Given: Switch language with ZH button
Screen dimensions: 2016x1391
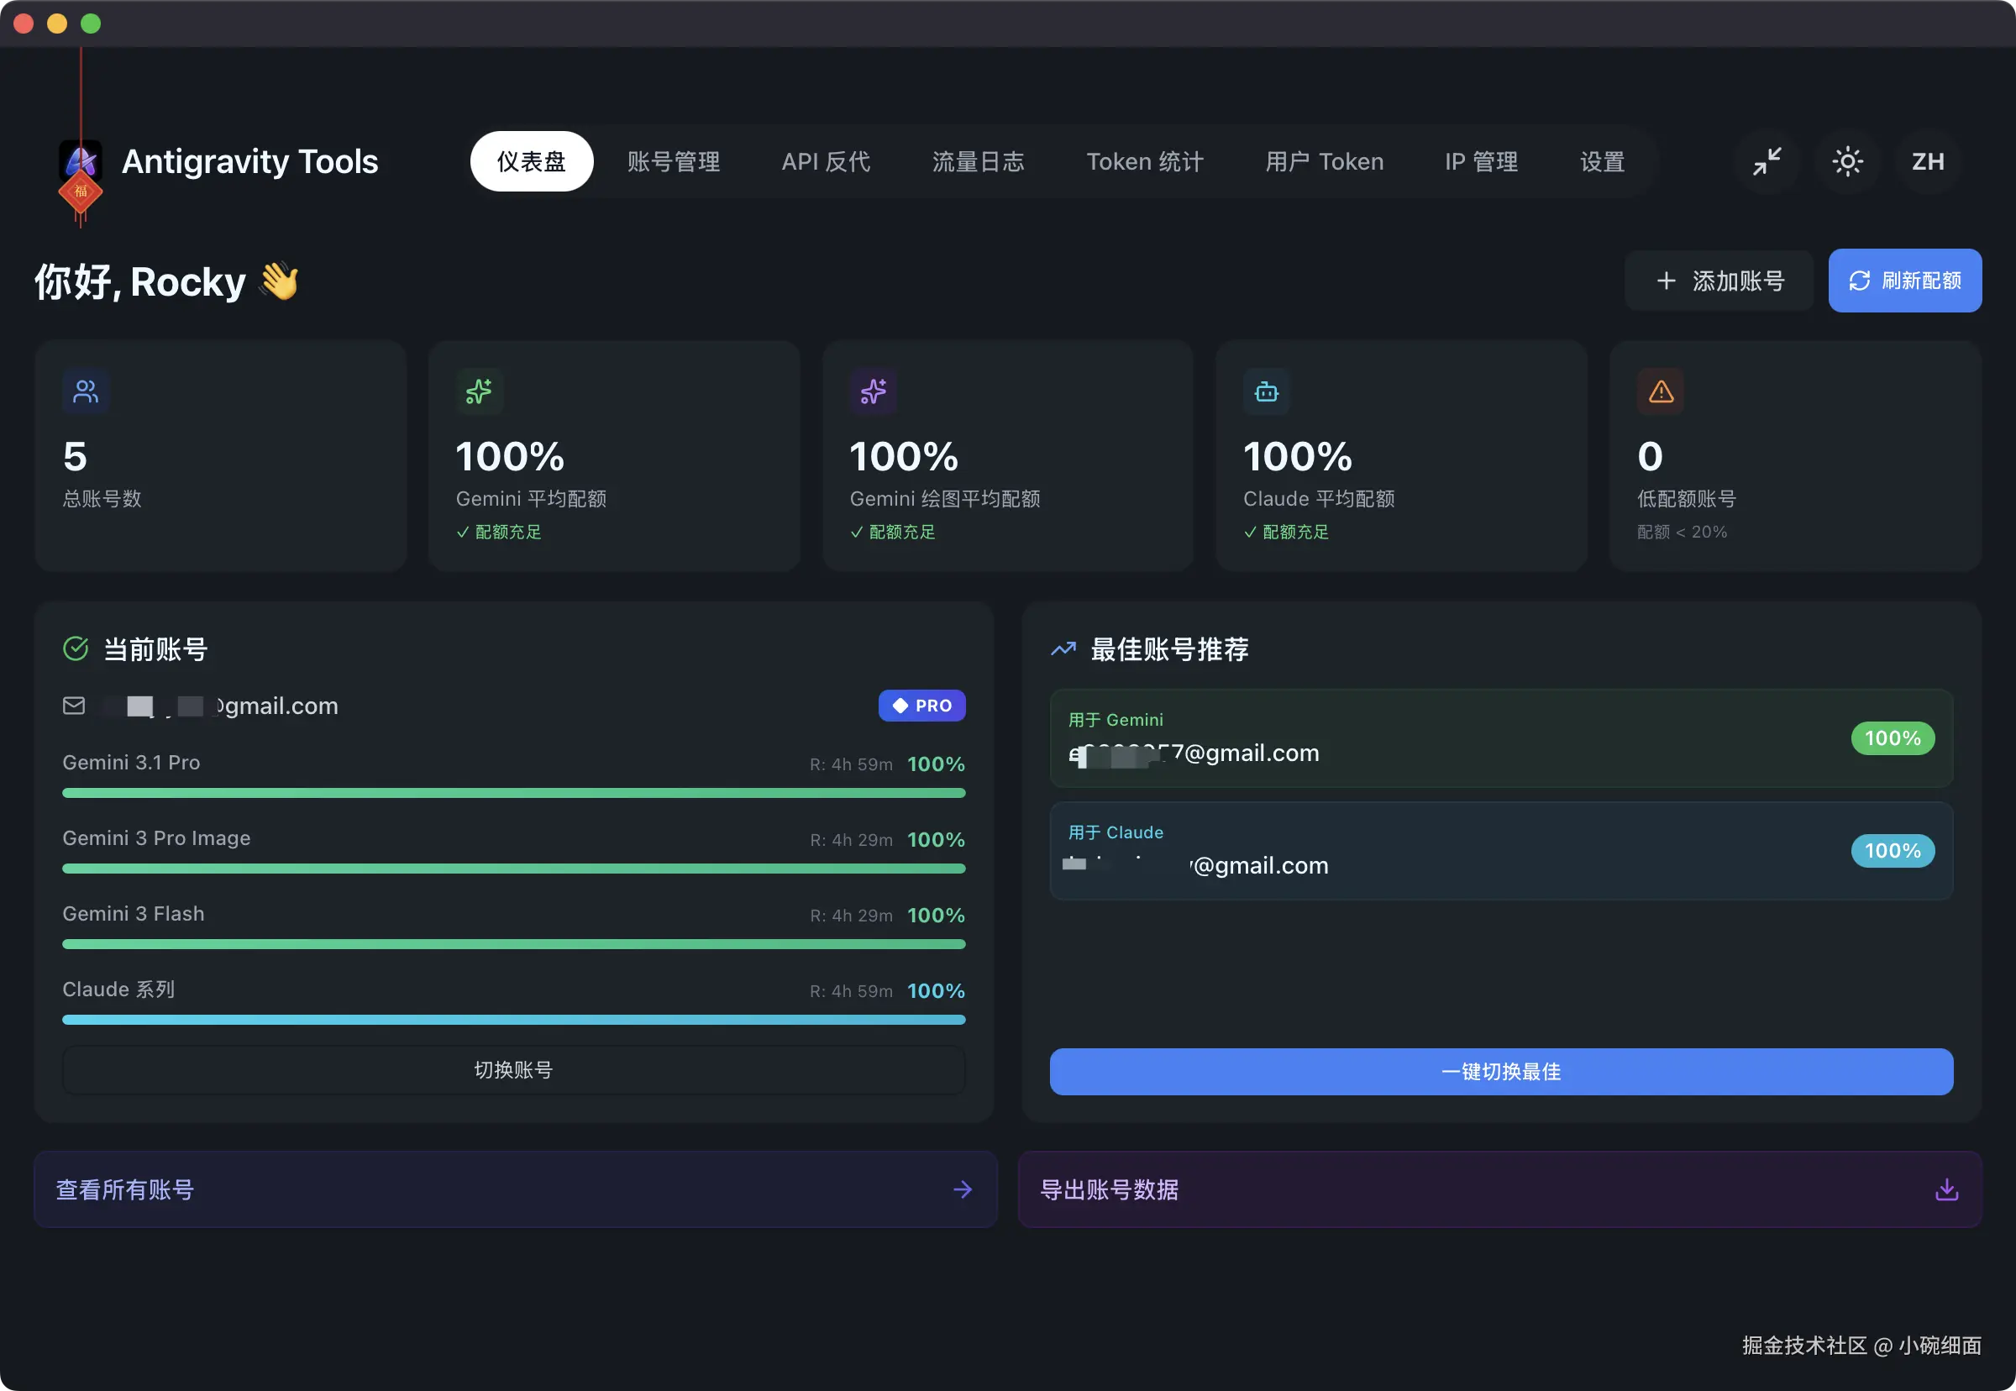Looking at the screenshot, I should click(1927, 161).
